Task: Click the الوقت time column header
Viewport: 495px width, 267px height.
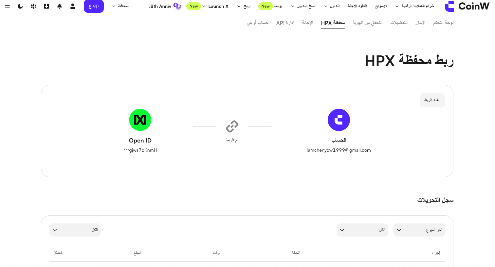Action: [x=217, y=253]
